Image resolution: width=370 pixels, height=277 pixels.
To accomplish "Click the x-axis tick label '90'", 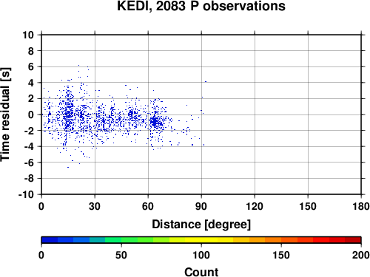I will (x=201, y=206).
